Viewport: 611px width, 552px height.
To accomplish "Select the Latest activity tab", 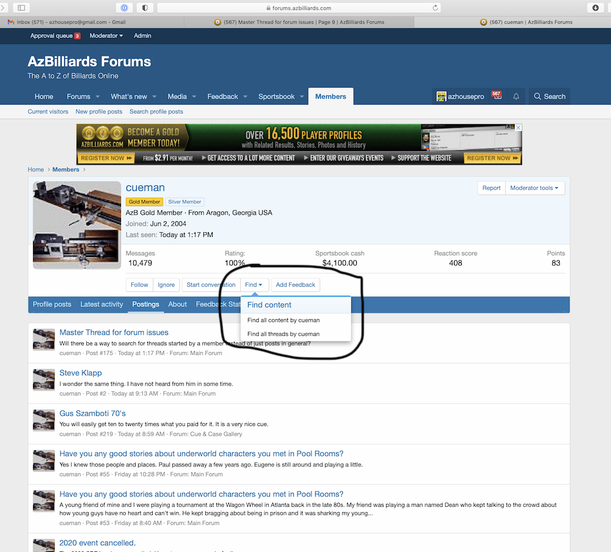I will [x=101, y=304].
